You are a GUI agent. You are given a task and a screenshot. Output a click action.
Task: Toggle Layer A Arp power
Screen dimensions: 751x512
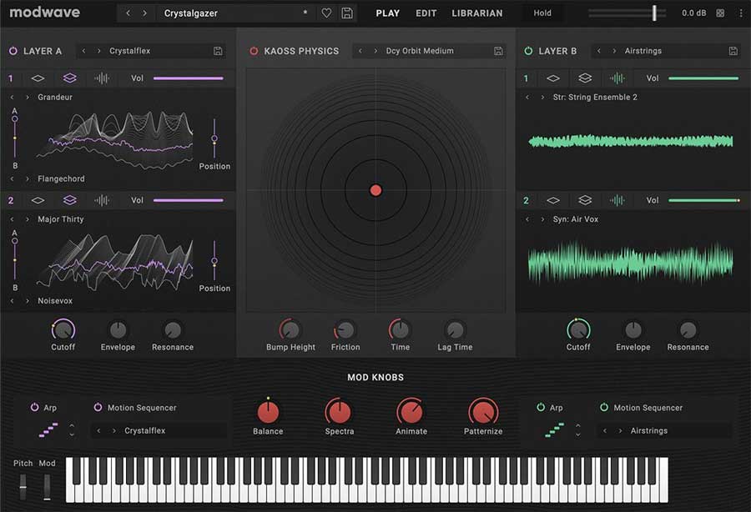click(34, 407)
